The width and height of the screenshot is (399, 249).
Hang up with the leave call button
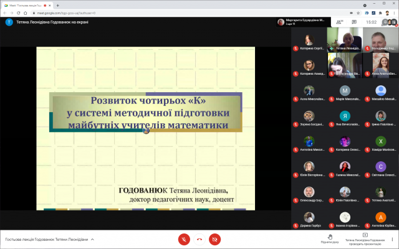(x=199, y=239)
